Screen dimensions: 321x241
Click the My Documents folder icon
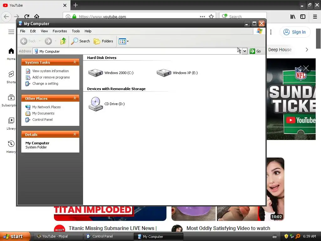(x=28, y=113)
